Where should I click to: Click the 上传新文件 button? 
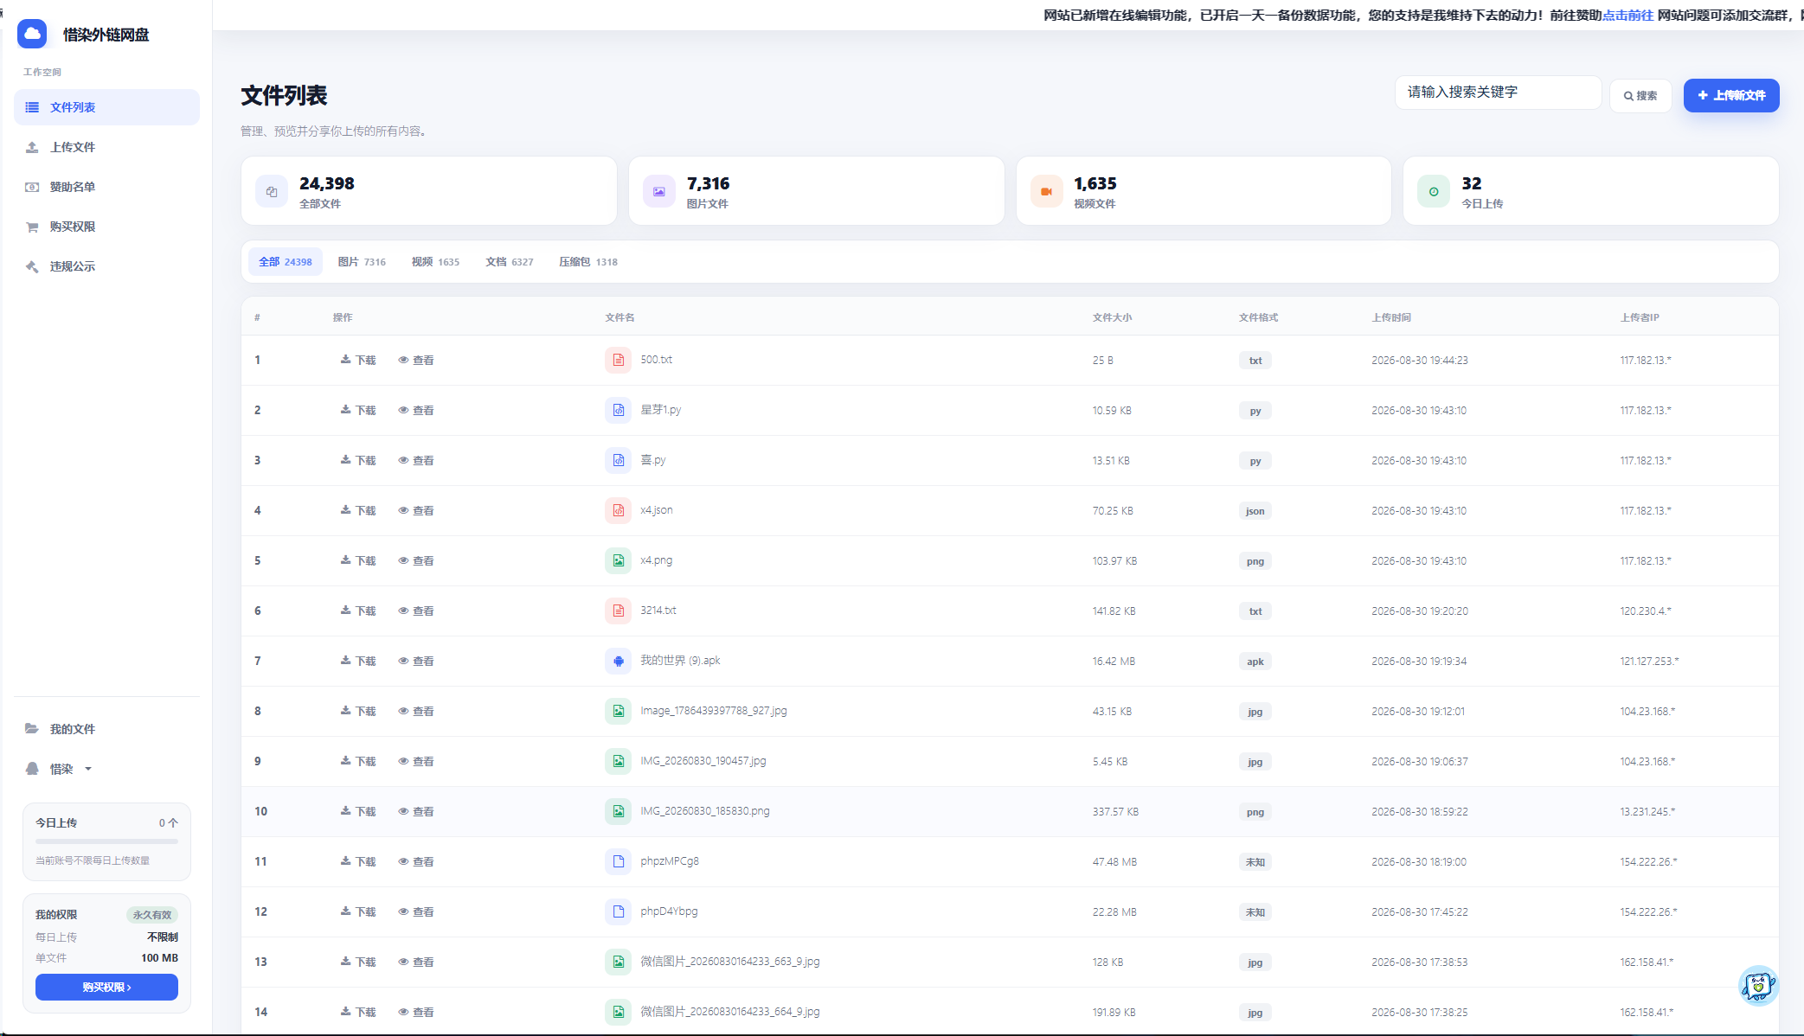click(x=1731, y=95)
